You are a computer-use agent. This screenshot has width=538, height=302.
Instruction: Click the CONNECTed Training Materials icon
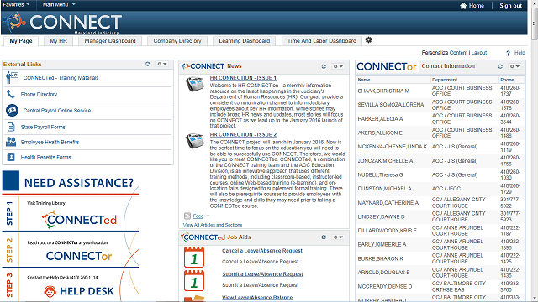point(12,78)
